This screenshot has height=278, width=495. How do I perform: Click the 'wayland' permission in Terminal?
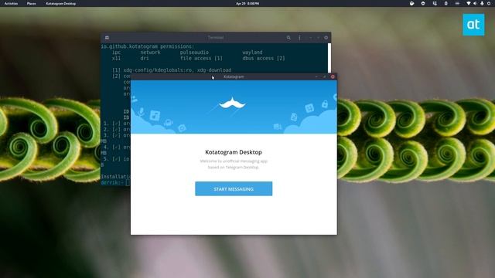point(252,53)
